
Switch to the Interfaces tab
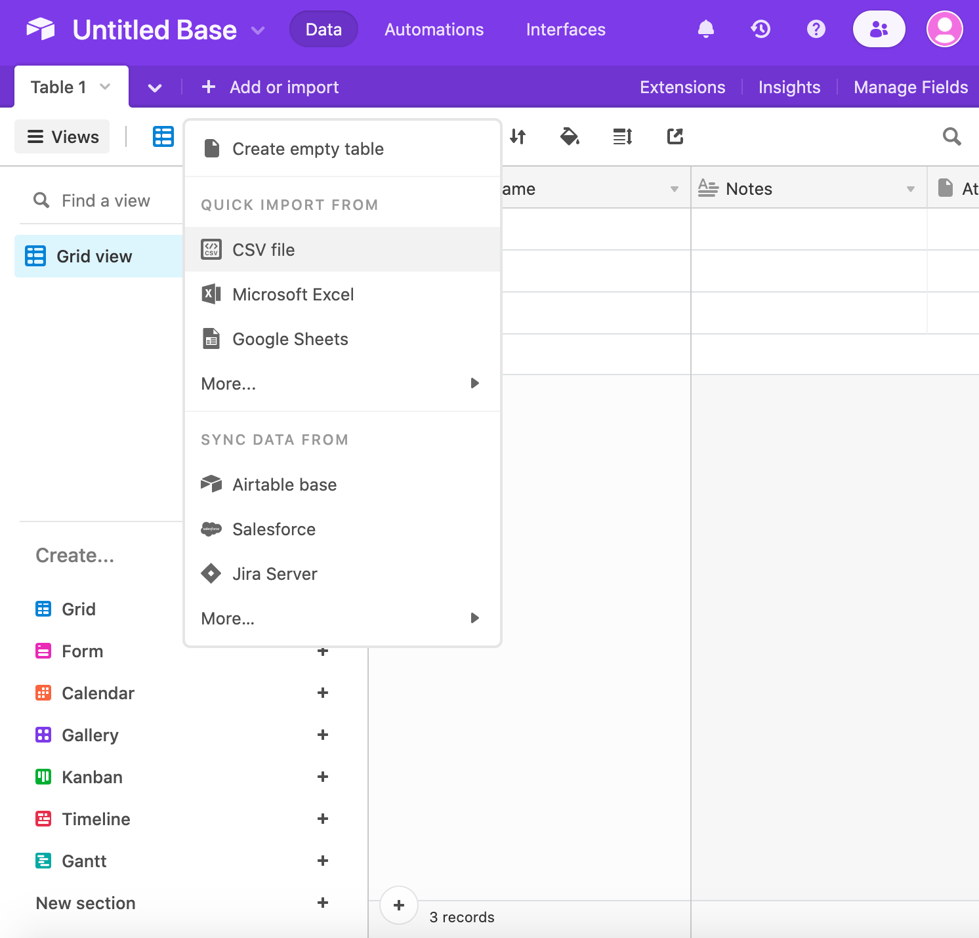(566, 30)
